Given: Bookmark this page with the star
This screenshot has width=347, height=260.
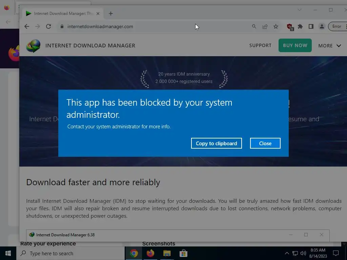Looking at the screenshot, I should point(276,26).
